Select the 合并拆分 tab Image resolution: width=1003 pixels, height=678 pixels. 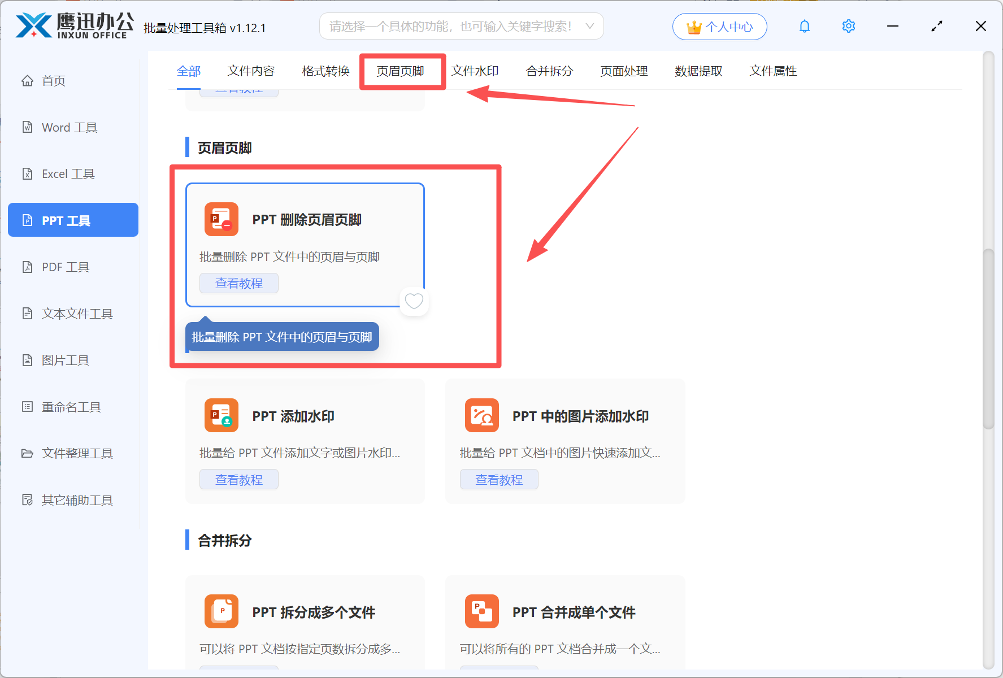[x=549, y=71]
